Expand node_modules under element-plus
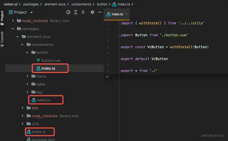228x141 pixels. point(22,116)
